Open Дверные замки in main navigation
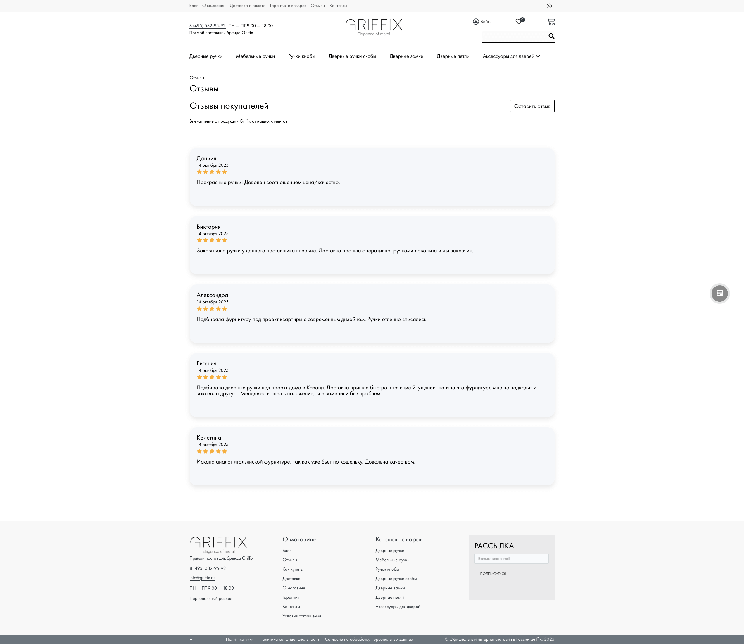The image size is (744, 644). click(406, 56)
